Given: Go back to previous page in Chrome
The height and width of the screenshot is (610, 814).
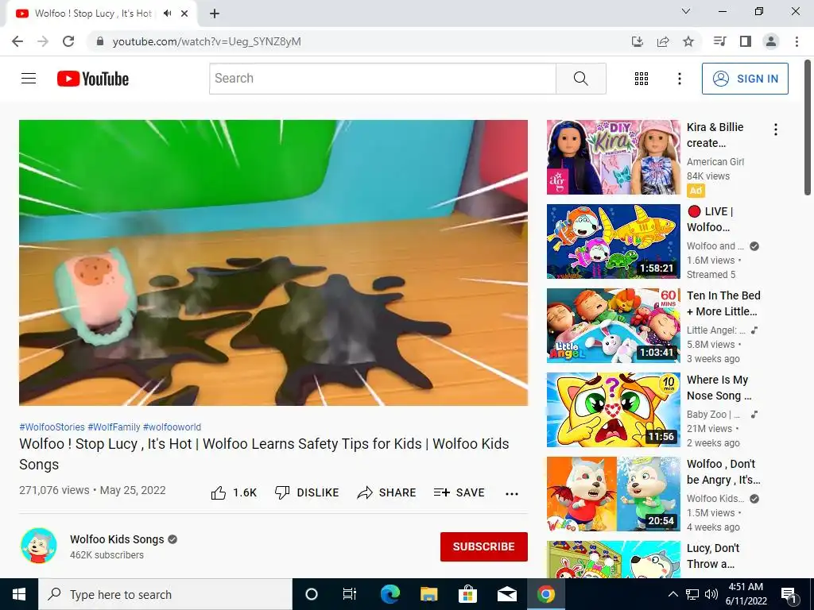Looking at the screenshot, I should click(17, 41).
